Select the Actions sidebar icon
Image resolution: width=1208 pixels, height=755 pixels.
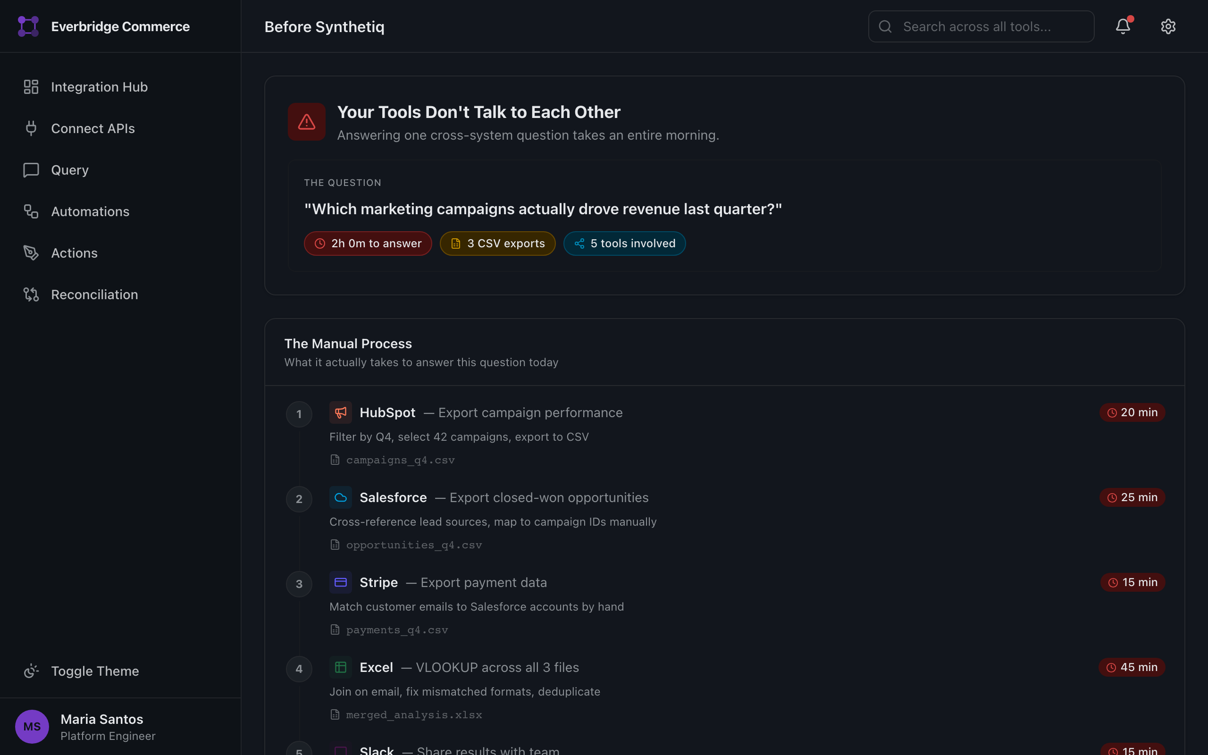click(x=31, y=252)
